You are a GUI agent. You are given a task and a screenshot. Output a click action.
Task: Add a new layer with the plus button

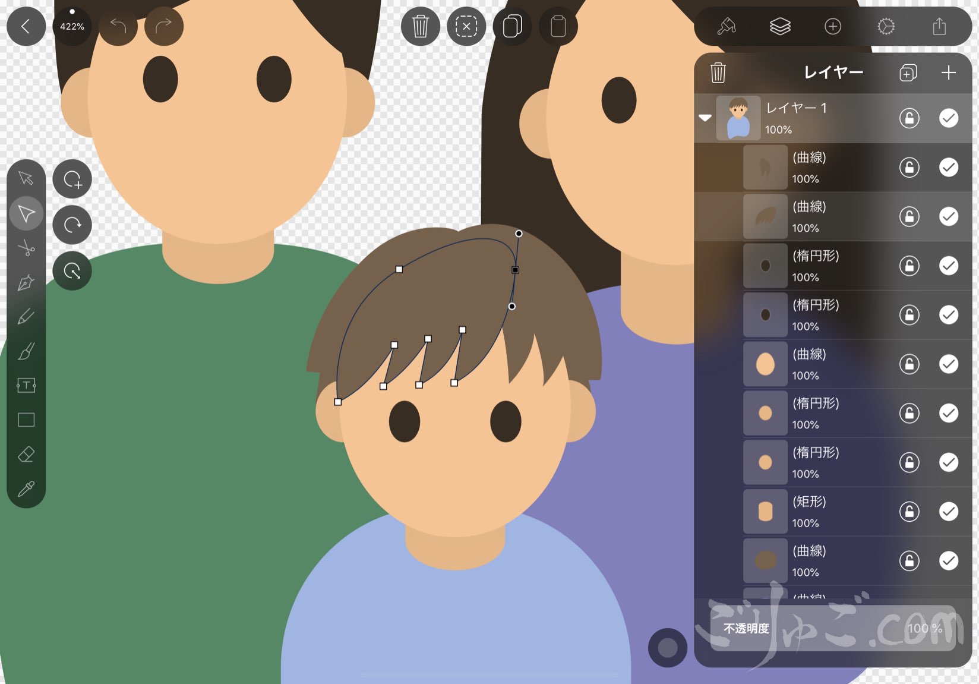[x=949, y=73]
